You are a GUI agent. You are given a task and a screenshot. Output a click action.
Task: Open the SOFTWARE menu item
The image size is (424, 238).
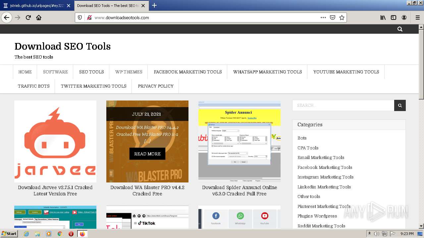(x=55, y=72)
